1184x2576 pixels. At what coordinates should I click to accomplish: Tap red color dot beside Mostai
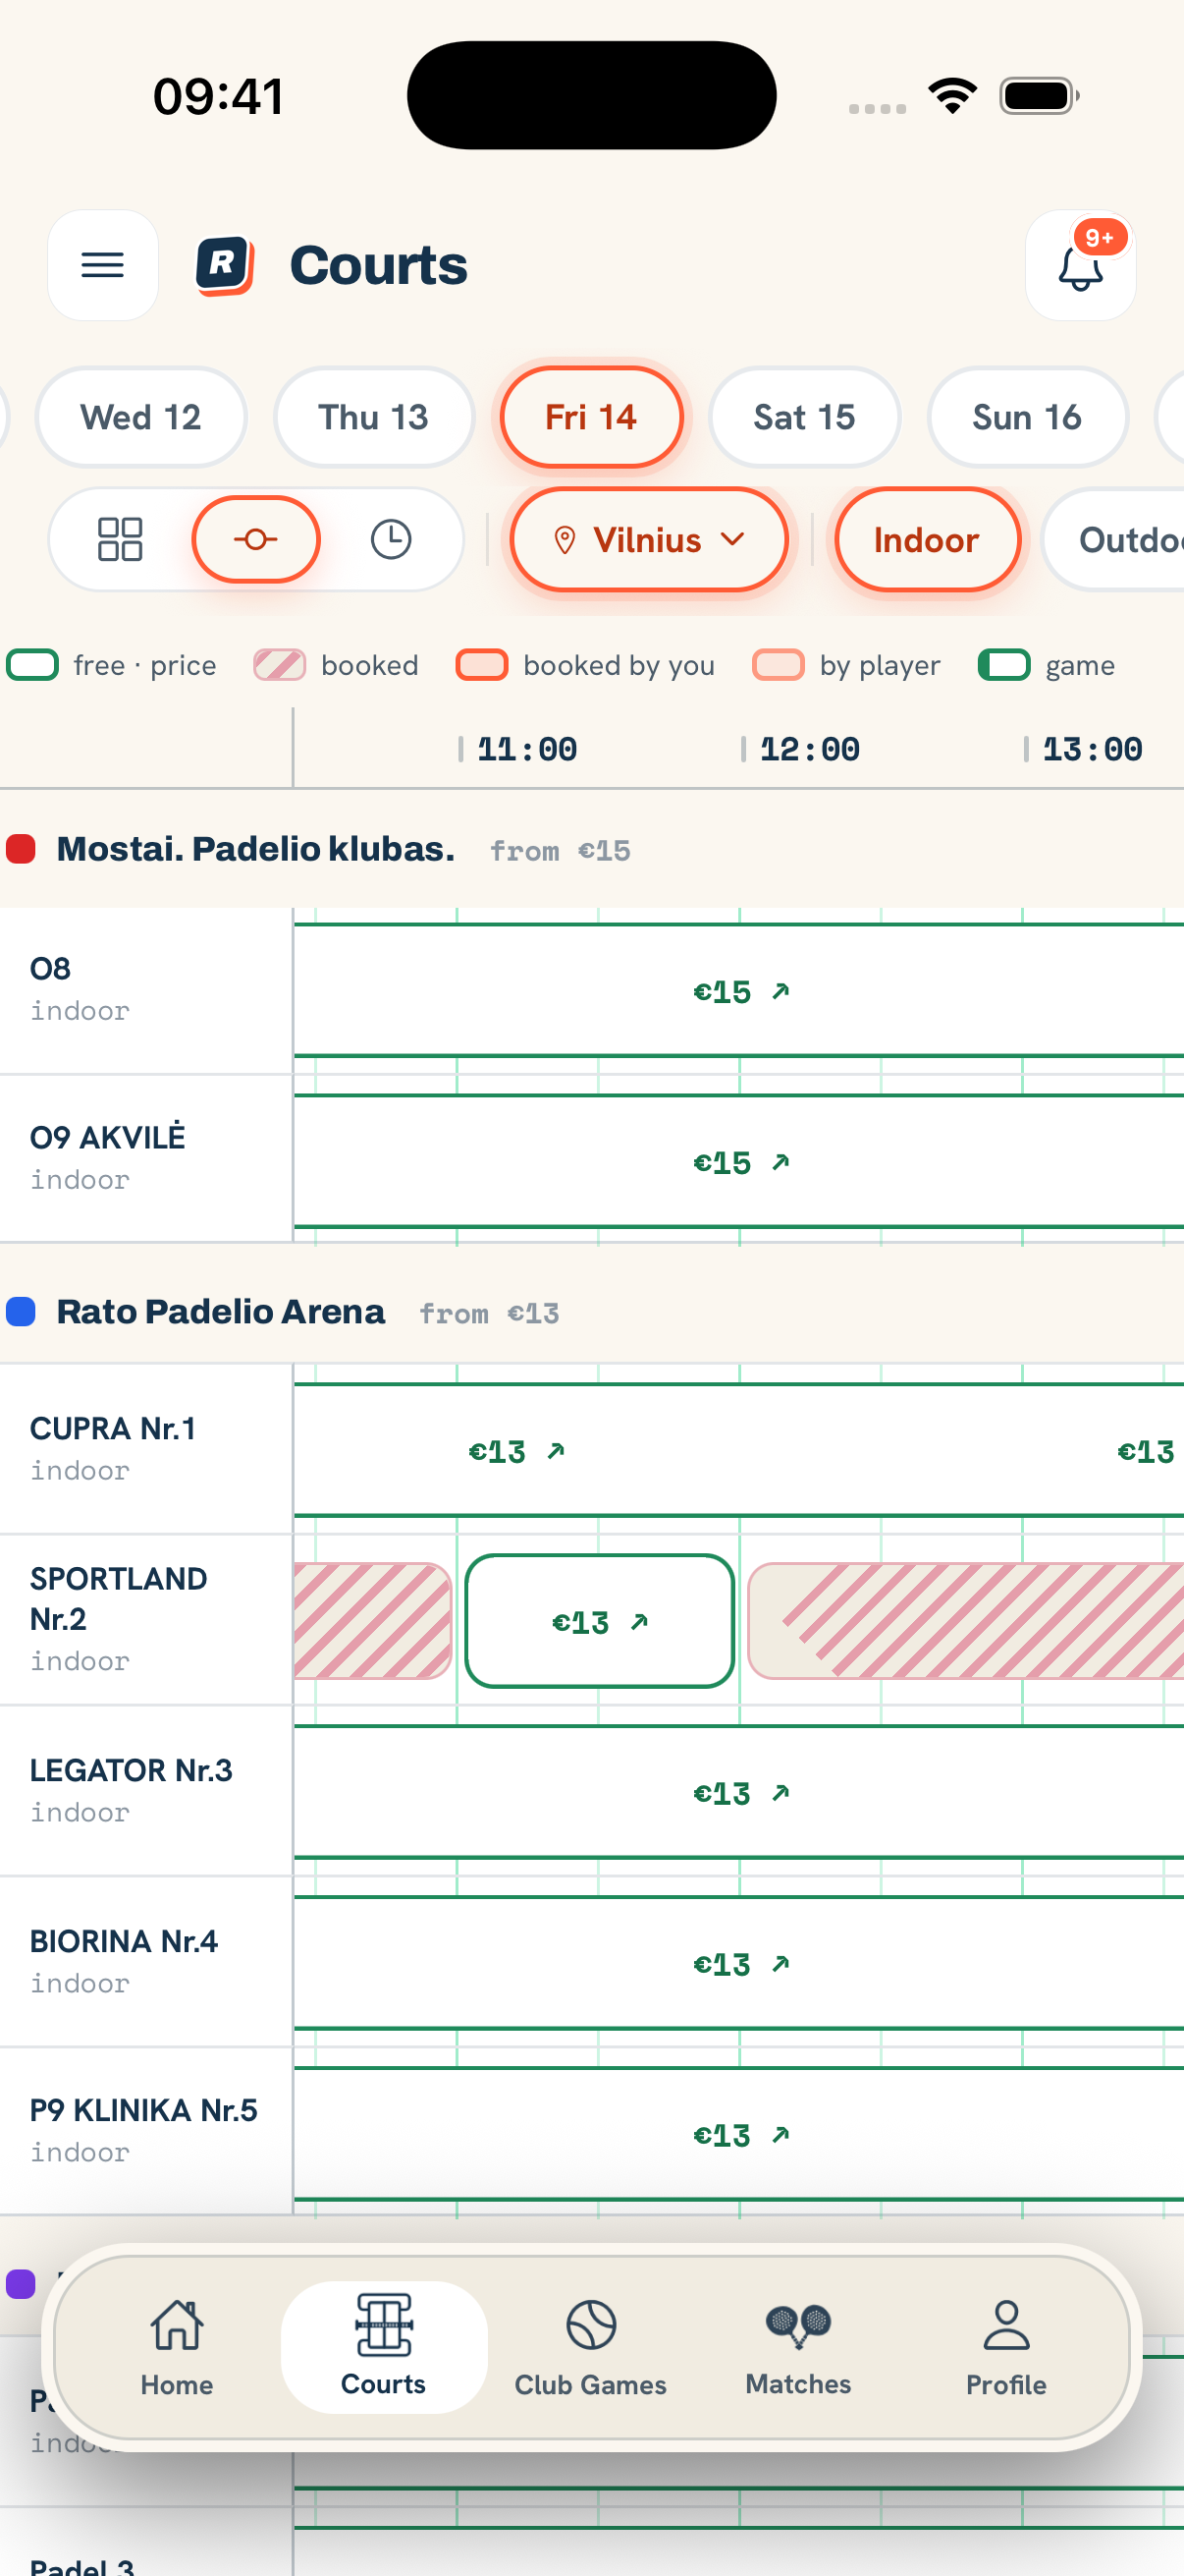click(x=21, y=849)
